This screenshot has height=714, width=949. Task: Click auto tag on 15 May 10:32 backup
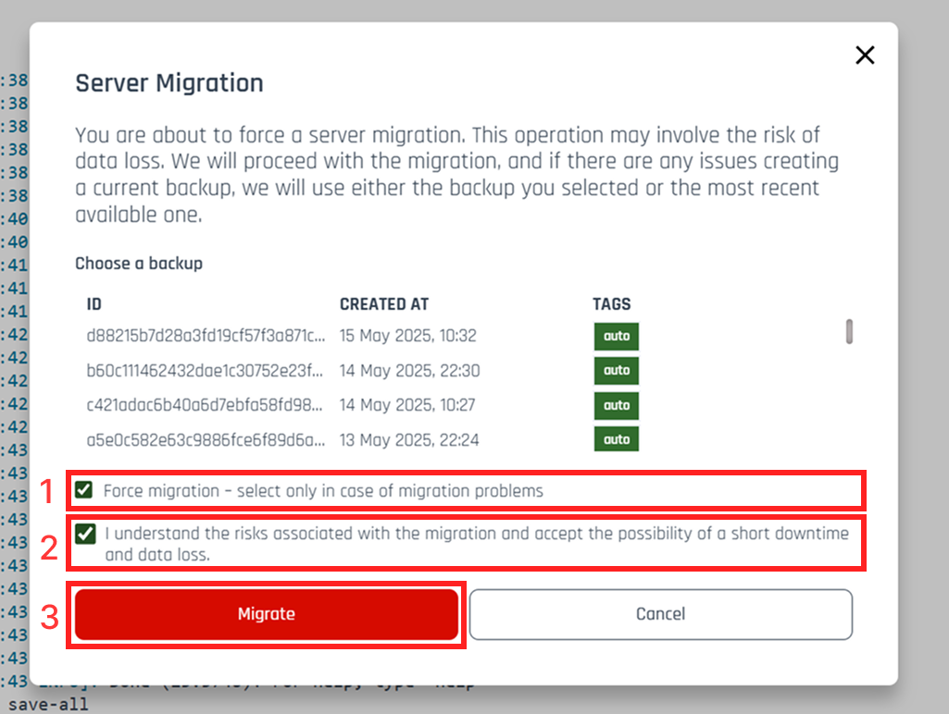(x=616, y=337)
